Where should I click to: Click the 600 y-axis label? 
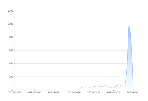click(x=11, y=50)
